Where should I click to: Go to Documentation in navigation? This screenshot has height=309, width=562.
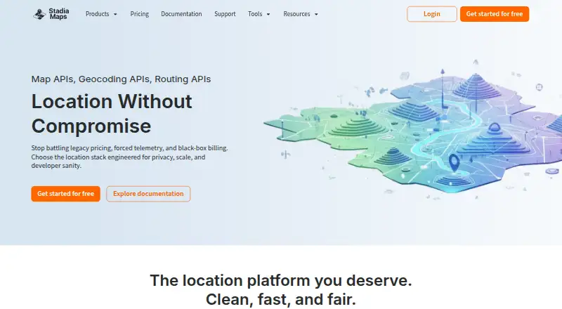[181, 14]
